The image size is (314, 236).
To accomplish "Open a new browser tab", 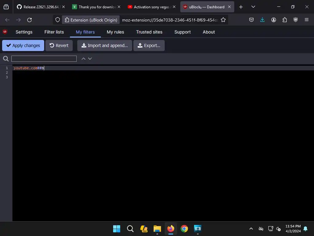I will pos(241,7).
